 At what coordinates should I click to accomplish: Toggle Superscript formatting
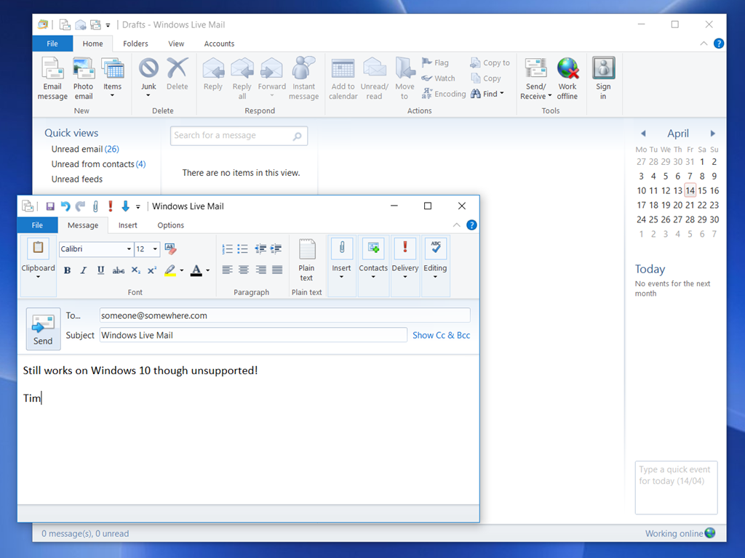(152, 270)
